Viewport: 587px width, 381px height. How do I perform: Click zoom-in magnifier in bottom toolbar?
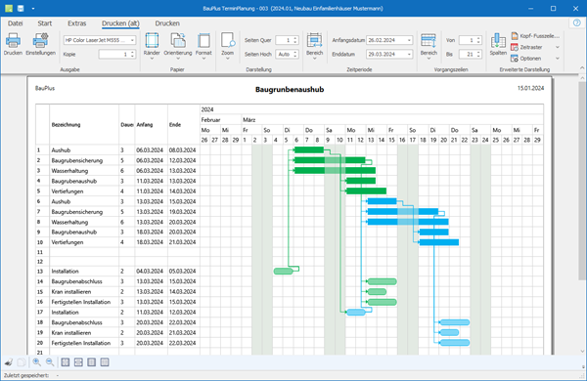[37, 361]
